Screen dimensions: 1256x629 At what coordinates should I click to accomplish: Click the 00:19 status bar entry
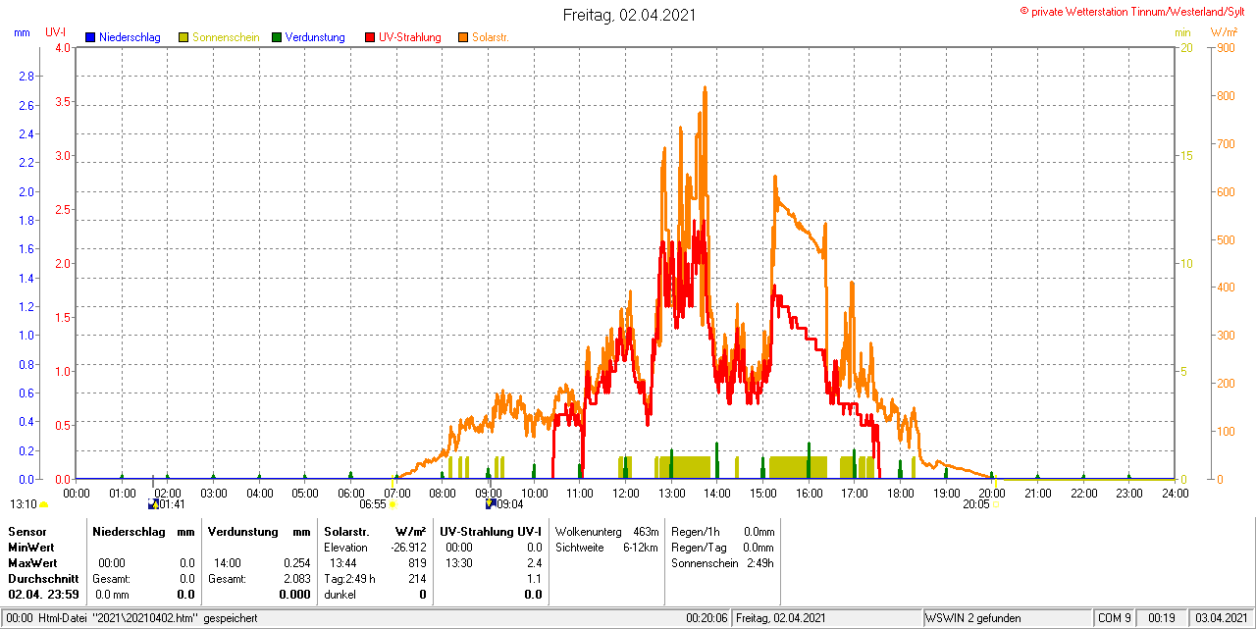tap(1163, 618)
